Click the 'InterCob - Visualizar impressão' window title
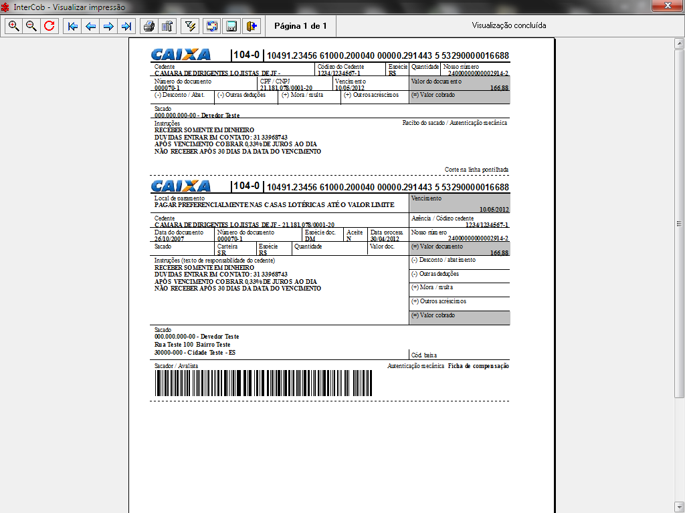685x513 pixels. point(70,7)
